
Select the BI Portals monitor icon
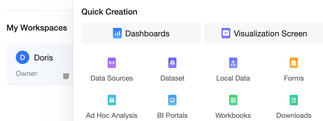coord(172,100)
